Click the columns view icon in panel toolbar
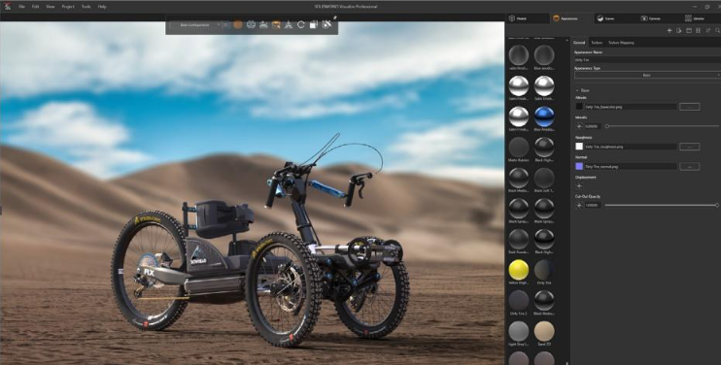The width and height of the screenshot is (721, 365). tap(698, 30)
